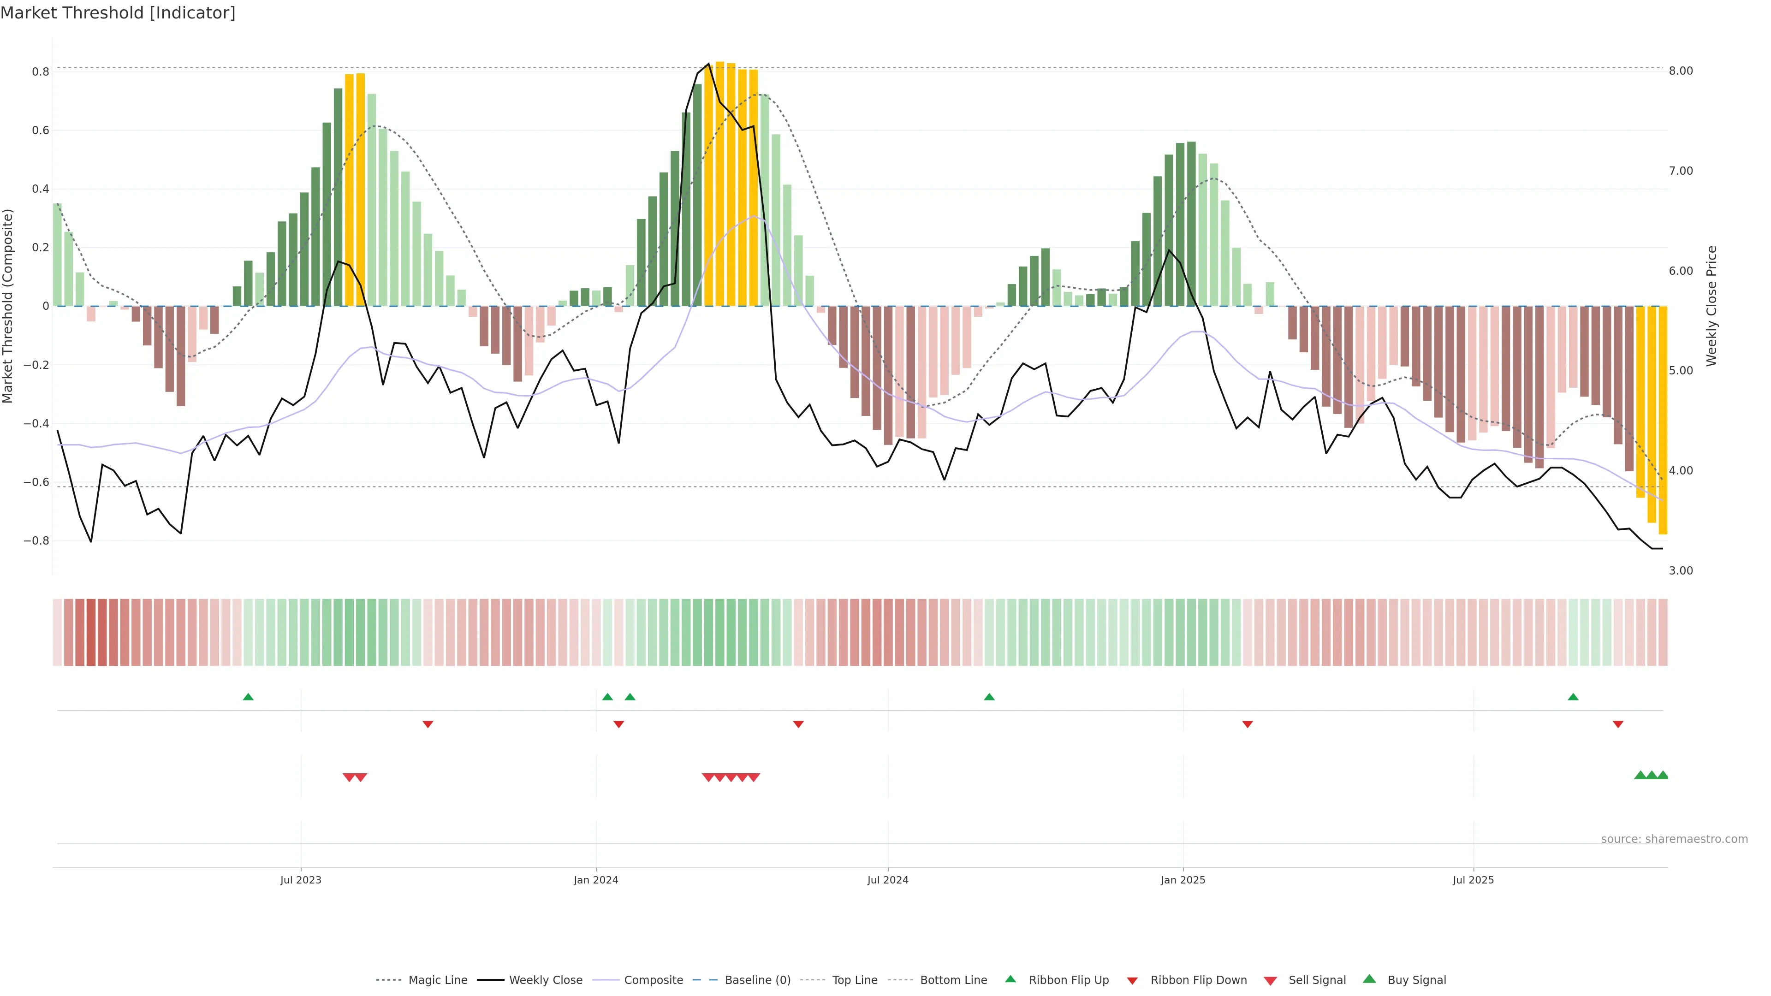Click the leftmost red sell signal marker
Screen dimensions: 1771x996
point(349,777)
